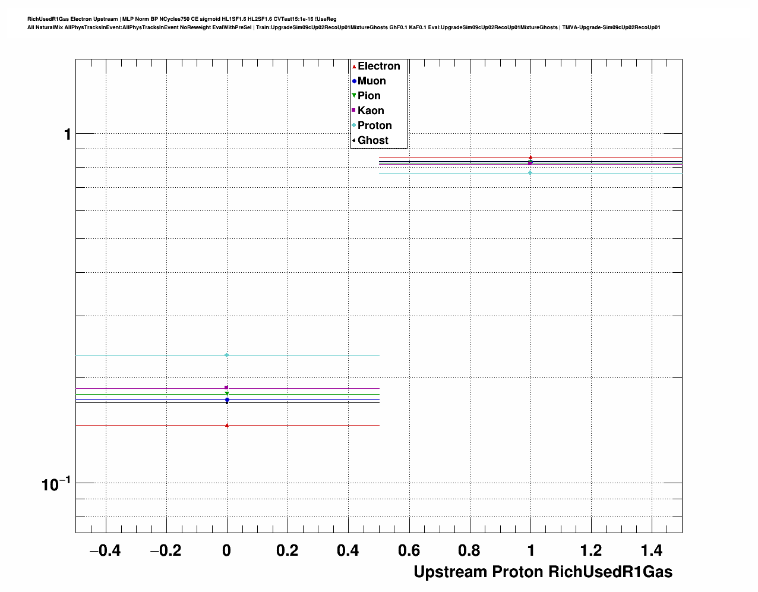Click the cyan Proton legend marker
758x592 pixels.
[x=354, y=125]
